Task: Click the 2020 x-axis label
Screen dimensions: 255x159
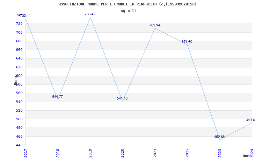Action: click(x=122, y=153)
